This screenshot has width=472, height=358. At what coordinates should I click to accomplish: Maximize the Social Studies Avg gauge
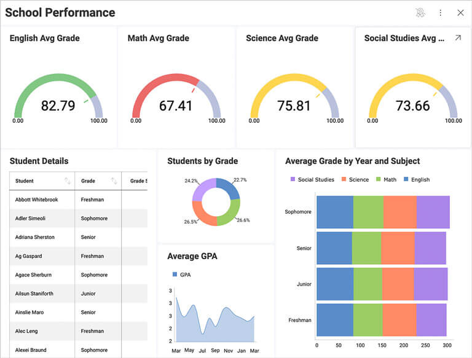[x=457, y=38]
